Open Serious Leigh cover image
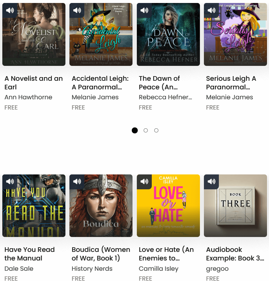 click(235, 34)
